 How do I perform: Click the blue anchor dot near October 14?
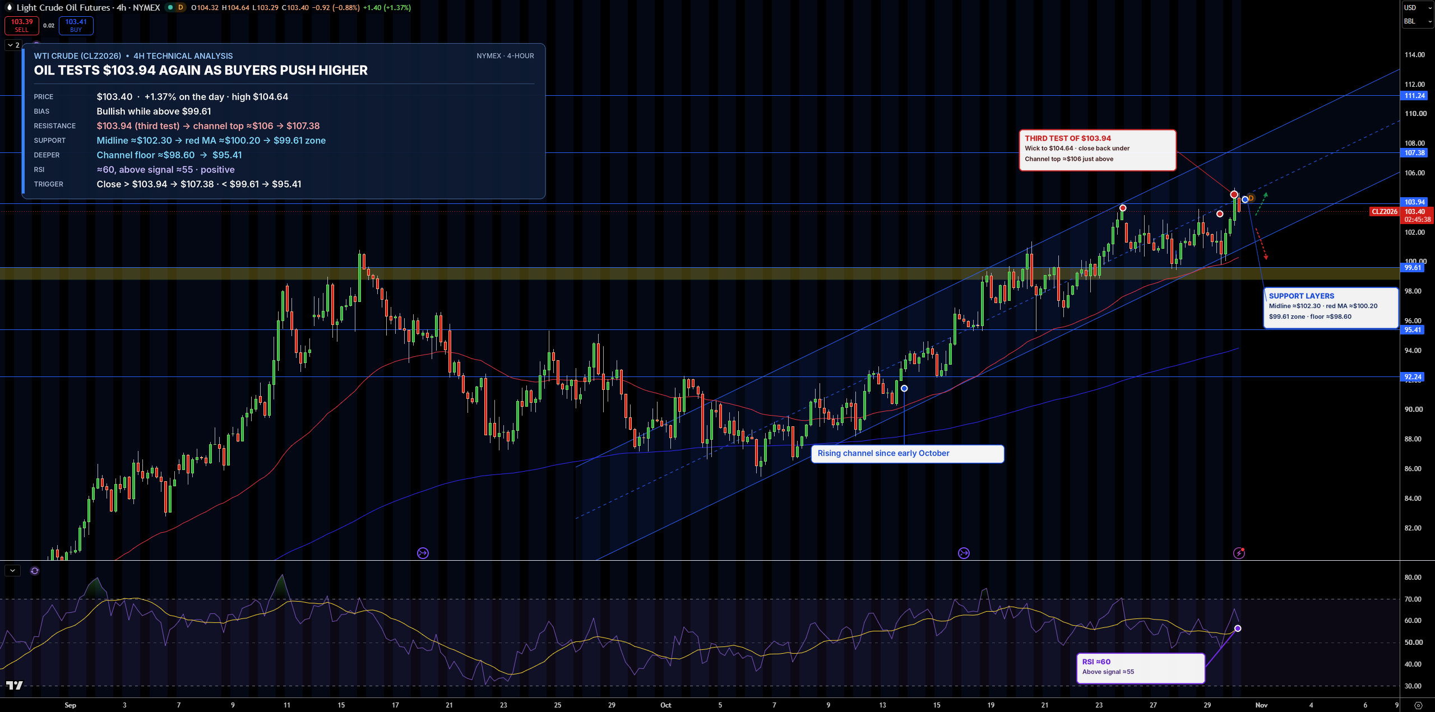point(904,388)
